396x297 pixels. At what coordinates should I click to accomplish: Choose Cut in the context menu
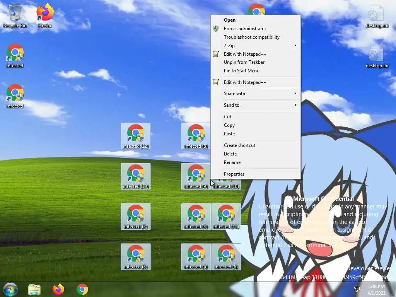click(256, 117)
